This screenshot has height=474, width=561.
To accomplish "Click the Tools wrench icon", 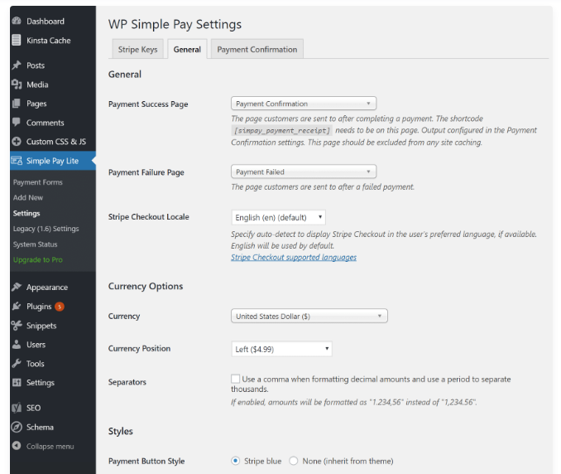I will [17, 363].
